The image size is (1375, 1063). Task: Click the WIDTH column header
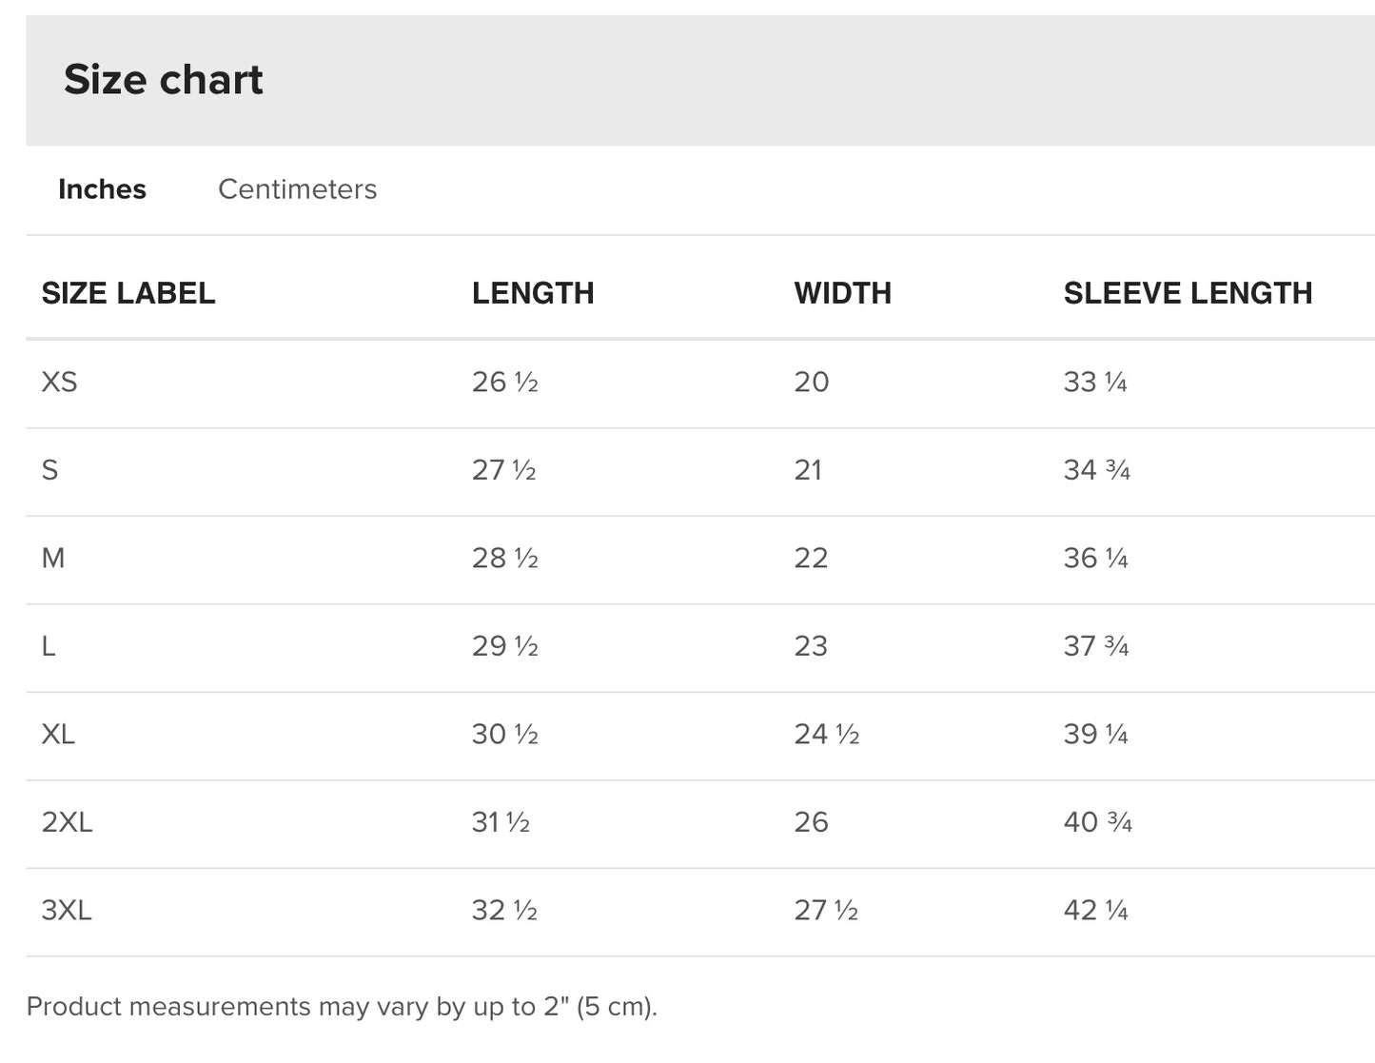[x=842, y=293]
